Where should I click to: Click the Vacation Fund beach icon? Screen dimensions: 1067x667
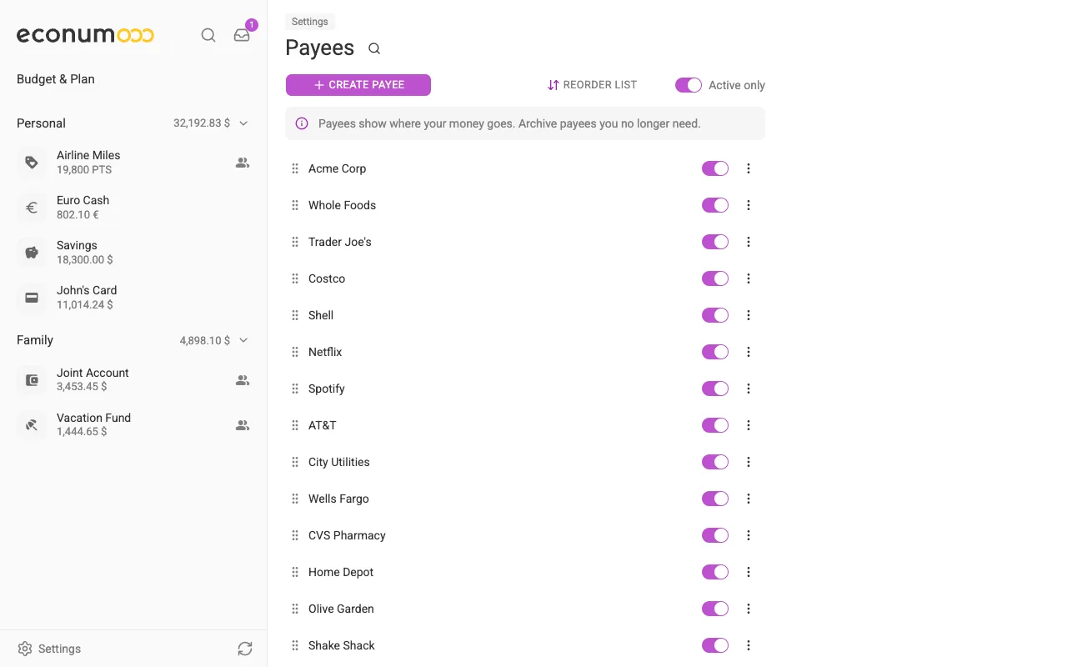tap(32, 425)
